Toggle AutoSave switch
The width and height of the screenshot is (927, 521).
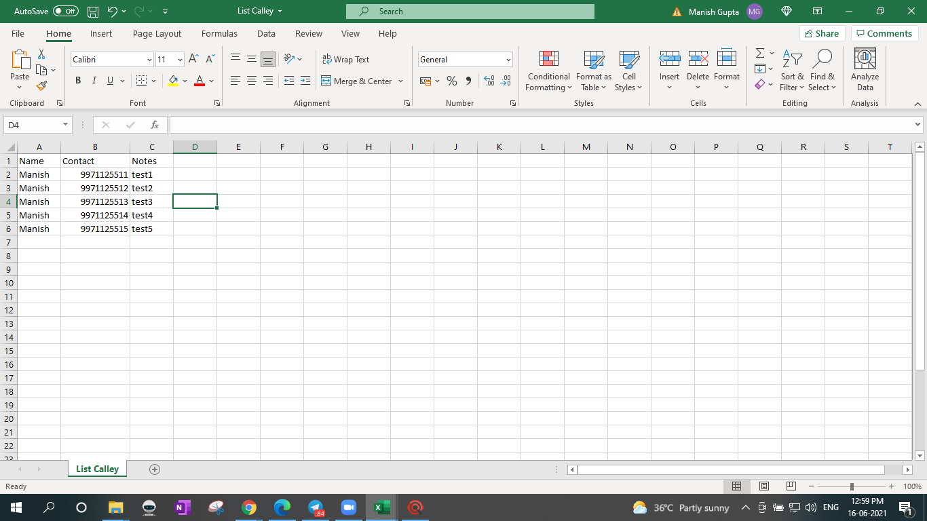point(65,12)
